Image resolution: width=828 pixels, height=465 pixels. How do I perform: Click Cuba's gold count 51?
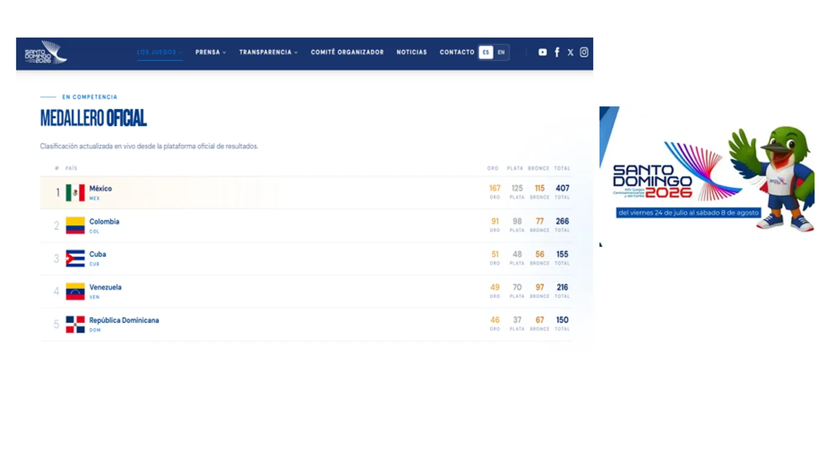click(495, 255)
